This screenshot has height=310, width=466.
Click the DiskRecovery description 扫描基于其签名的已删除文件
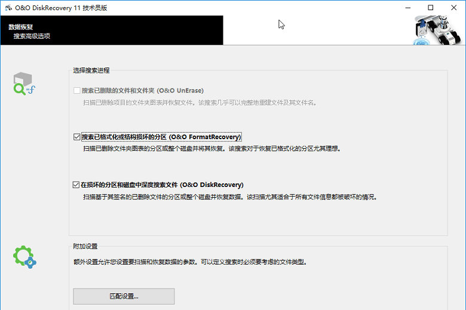(x=230, y=197)
